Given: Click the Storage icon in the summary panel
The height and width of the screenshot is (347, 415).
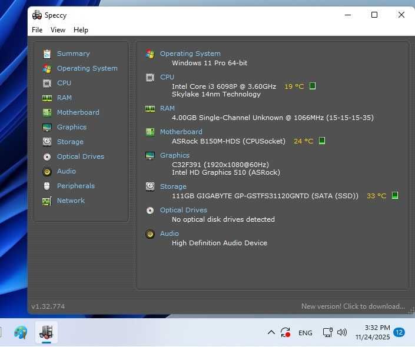Looking at the screenshot, I should (x=150, y=186).
